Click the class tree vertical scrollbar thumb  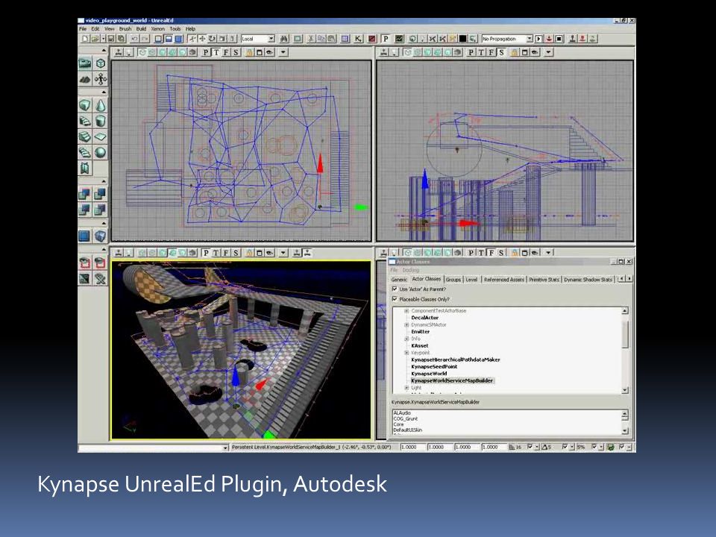click(x=625, y=333)
